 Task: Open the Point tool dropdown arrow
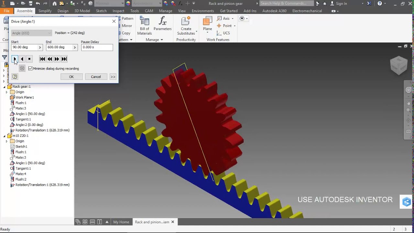tap(234, 26)
